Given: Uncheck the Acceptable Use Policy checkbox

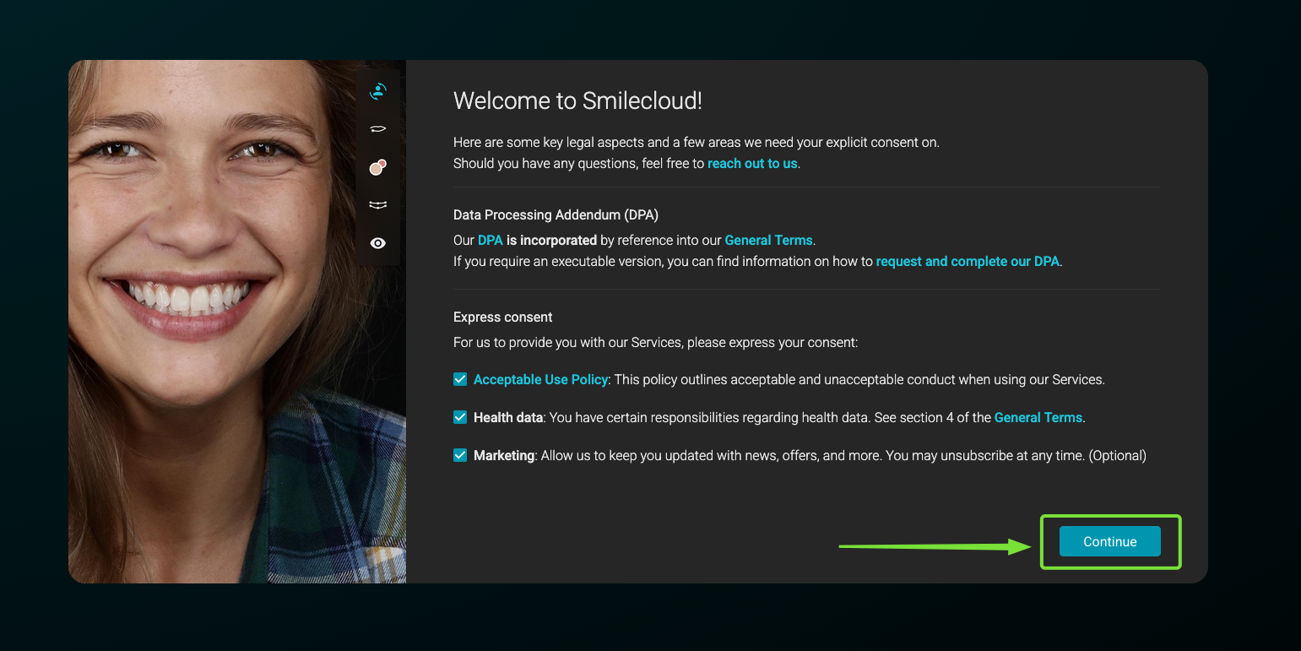Looking at the screenshot, I should tap(460, 380).
